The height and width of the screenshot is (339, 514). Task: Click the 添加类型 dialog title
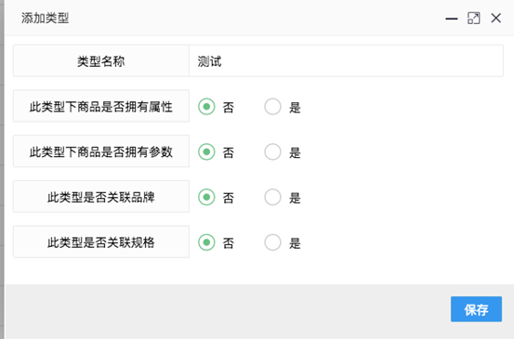tap(46, 18)
